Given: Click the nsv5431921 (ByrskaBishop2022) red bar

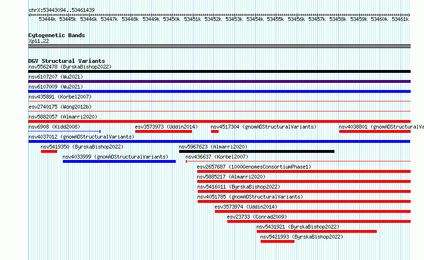Looking at the screenshot, I should point(317,231).
